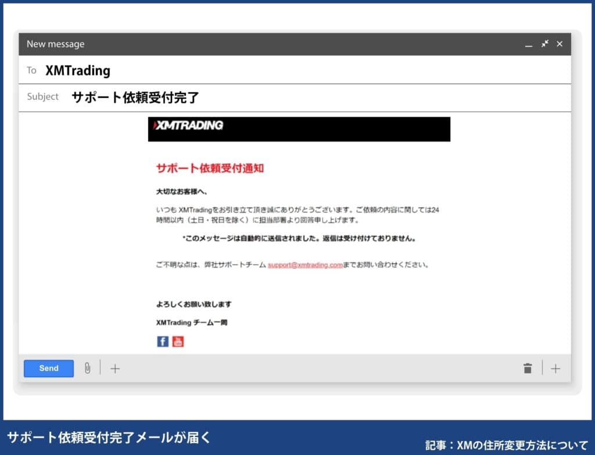595x455 pixels.
Task: Toggle full-screen with the arrows icon
Action: (545, 44)
